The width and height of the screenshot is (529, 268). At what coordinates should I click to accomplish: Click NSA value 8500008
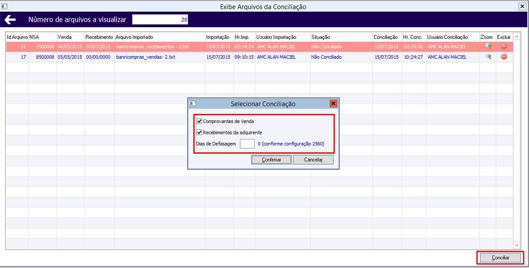(x=45, y=57)
